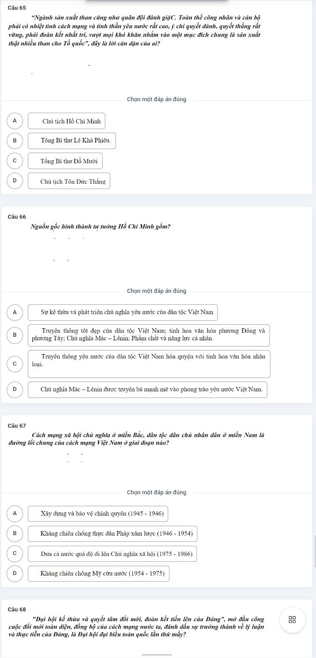316x658 pixels.
Task: Select option C for Câu 67
Action: coord(15,554)
